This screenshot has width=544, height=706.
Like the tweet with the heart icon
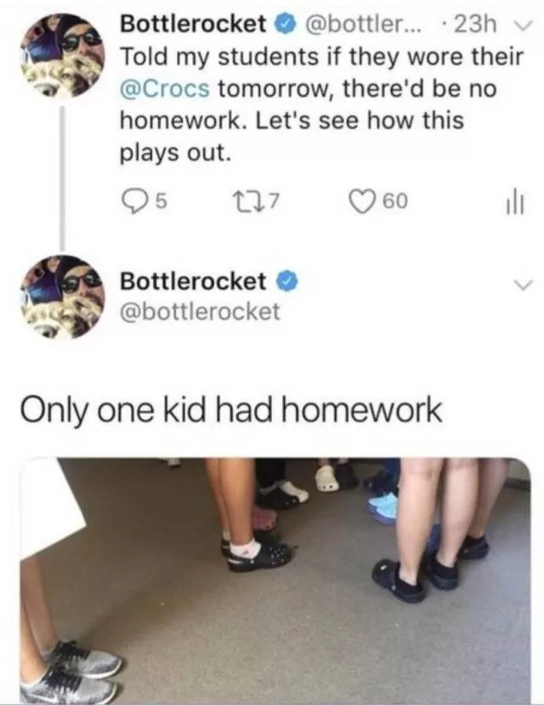tap(364, 201)
